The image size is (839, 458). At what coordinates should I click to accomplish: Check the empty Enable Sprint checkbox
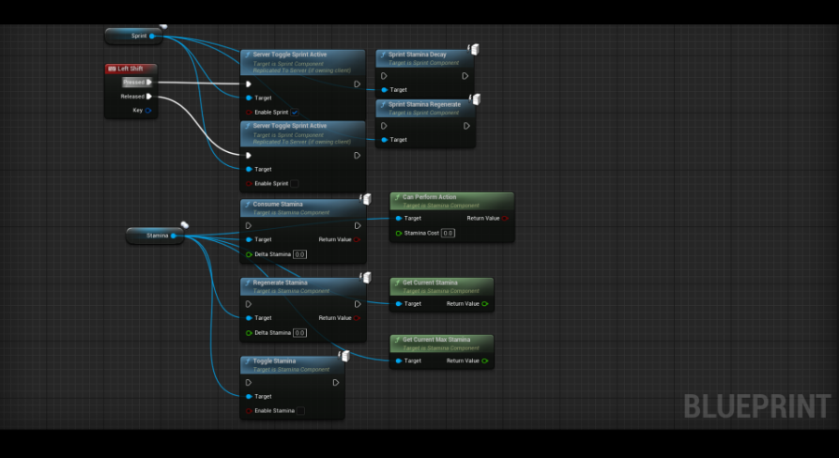tap(295, 184)
